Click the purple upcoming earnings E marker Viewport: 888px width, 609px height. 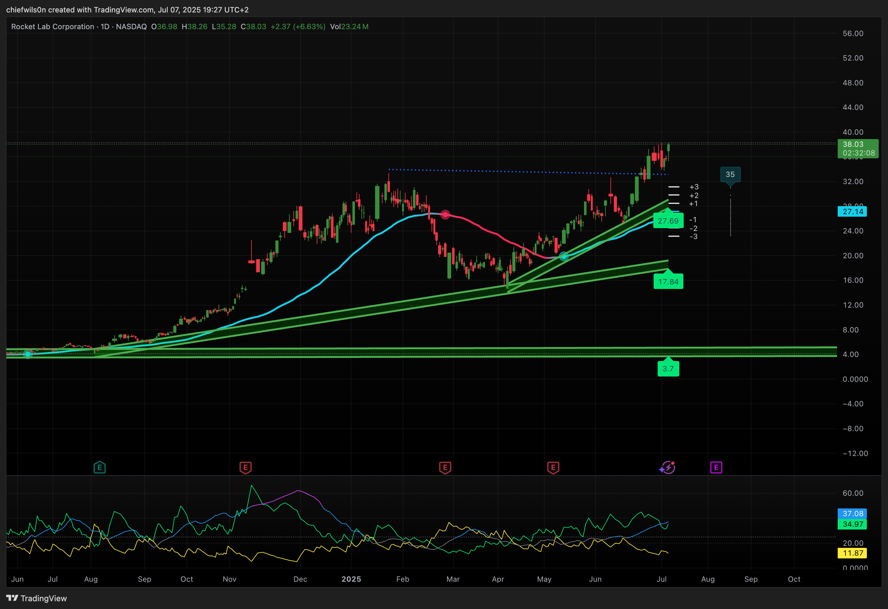coord(716,467)
